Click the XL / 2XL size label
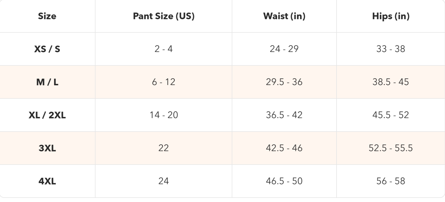 click(x=47, y=115)
